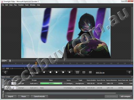Image resolution: width=134 pixels, height=100 pixels.
Task: Open the View menu
Action: click(x=11, y=5)
